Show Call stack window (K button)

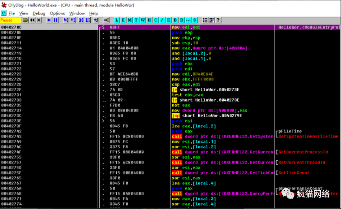[x=169, y=20]
